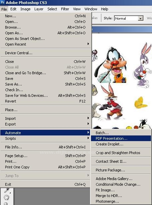Open the Edit menu in the menu bar

tap(13, 9)
